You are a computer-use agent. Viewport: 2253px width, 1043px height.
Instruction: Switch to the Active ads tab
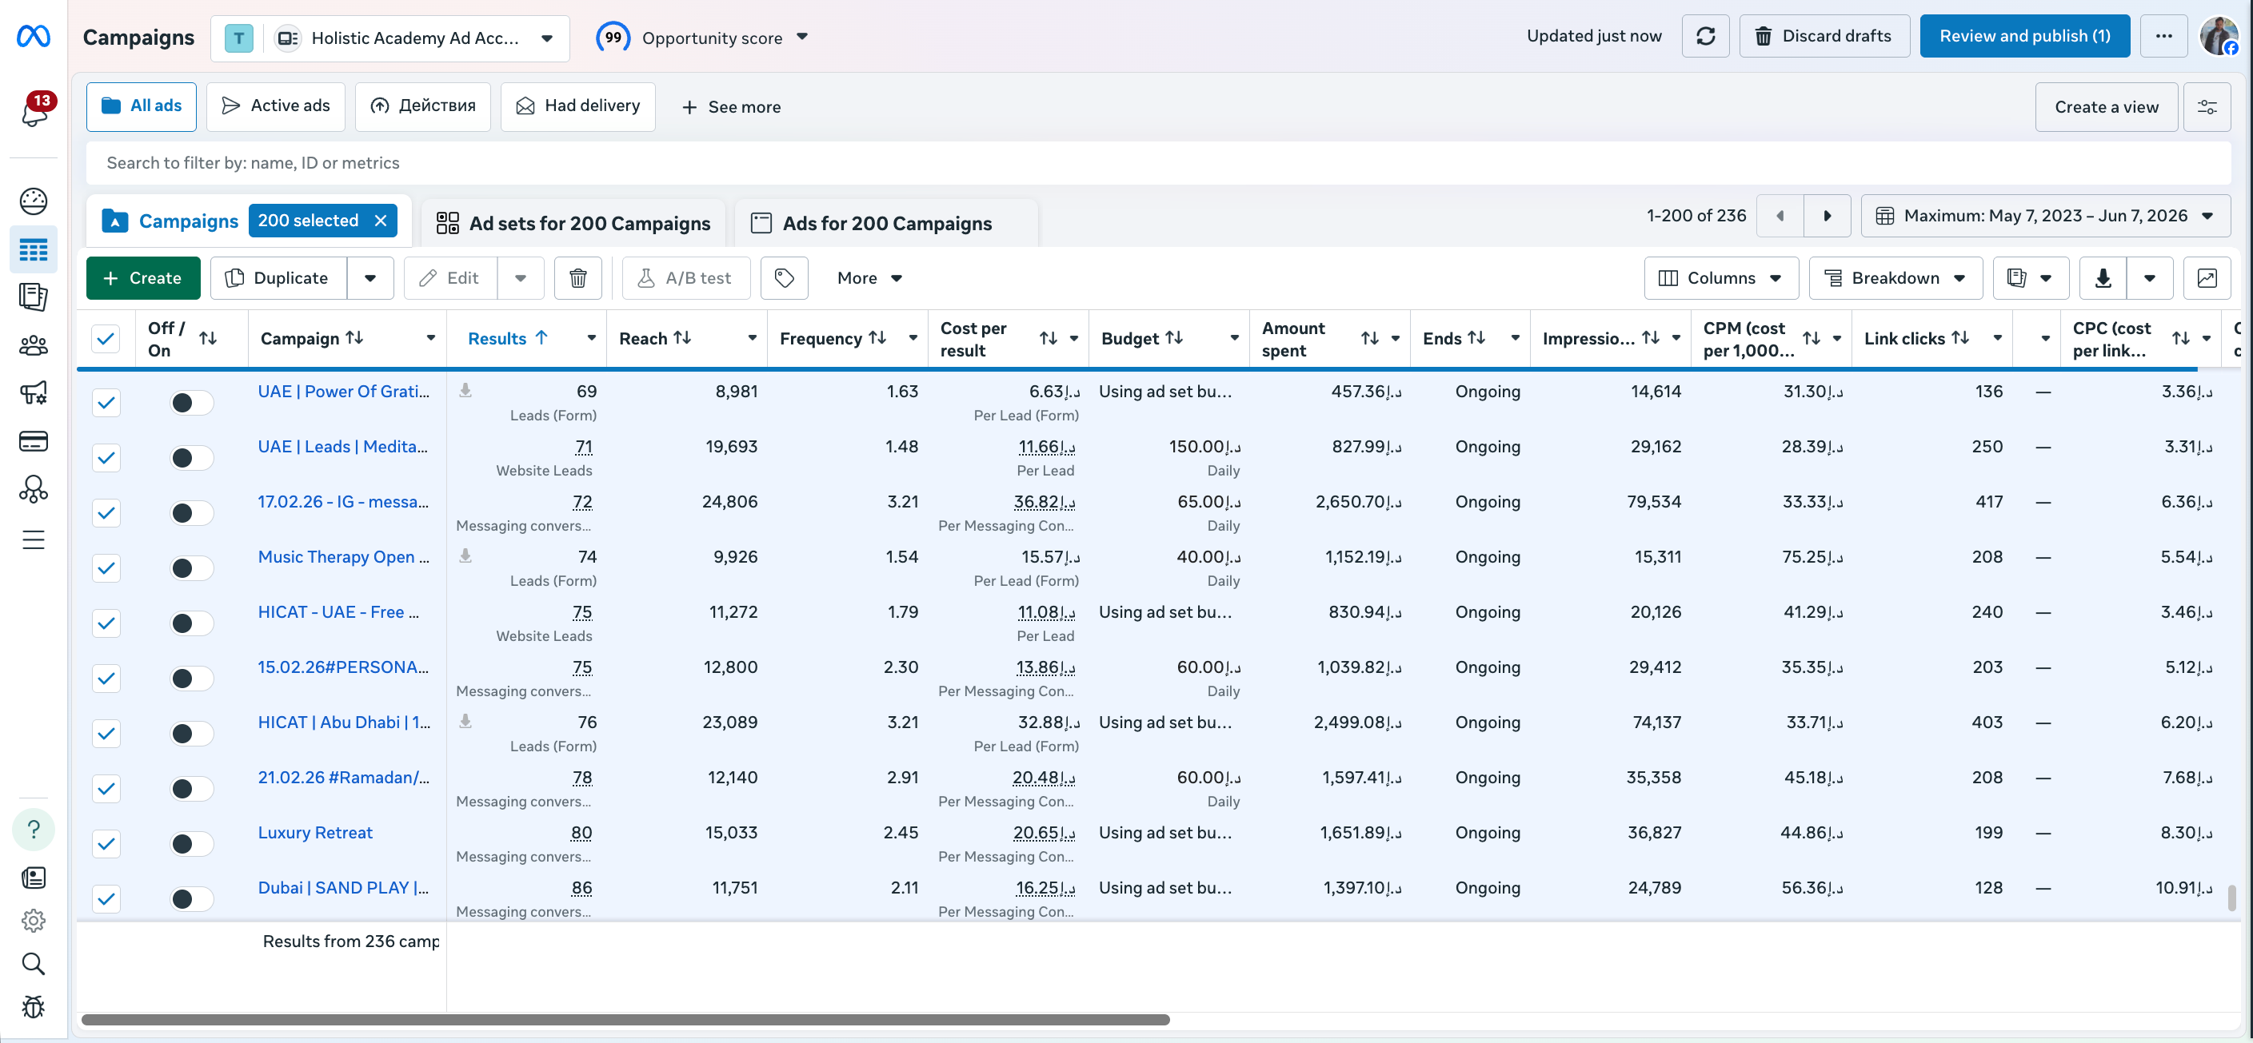point(275,106)
